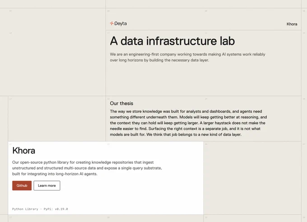This screenshot has width=307, height=222.
Task: Open the Khora navigation link in the header
Action: [292, 24]
